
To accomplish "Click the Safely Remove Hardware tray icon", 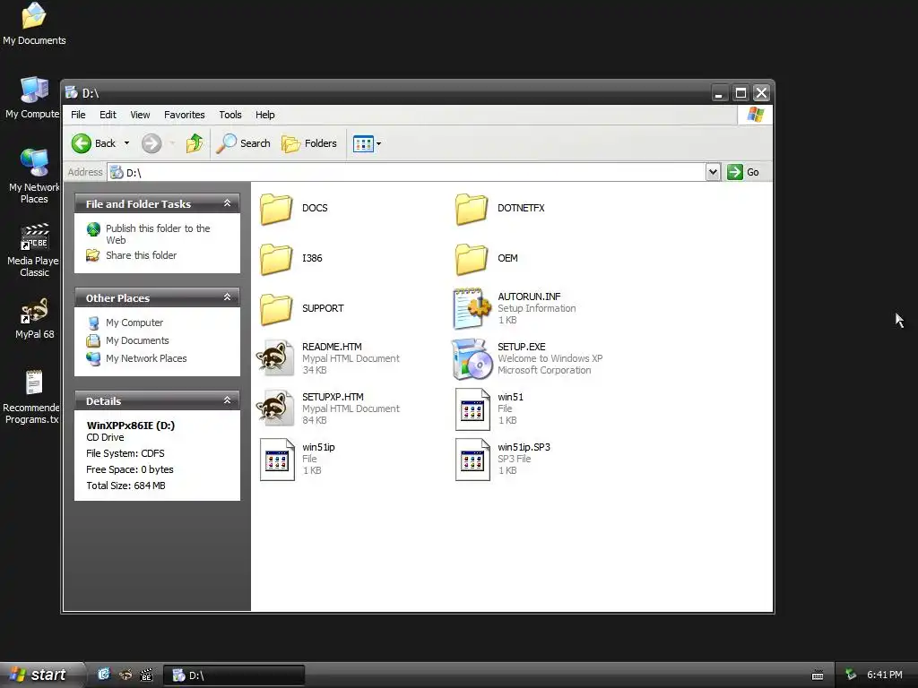I will click(851, 675).
